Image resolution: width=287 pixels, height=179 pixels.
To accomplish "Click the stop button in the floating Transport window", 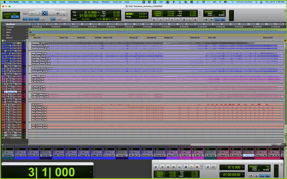I will click(x=185, y=167).
